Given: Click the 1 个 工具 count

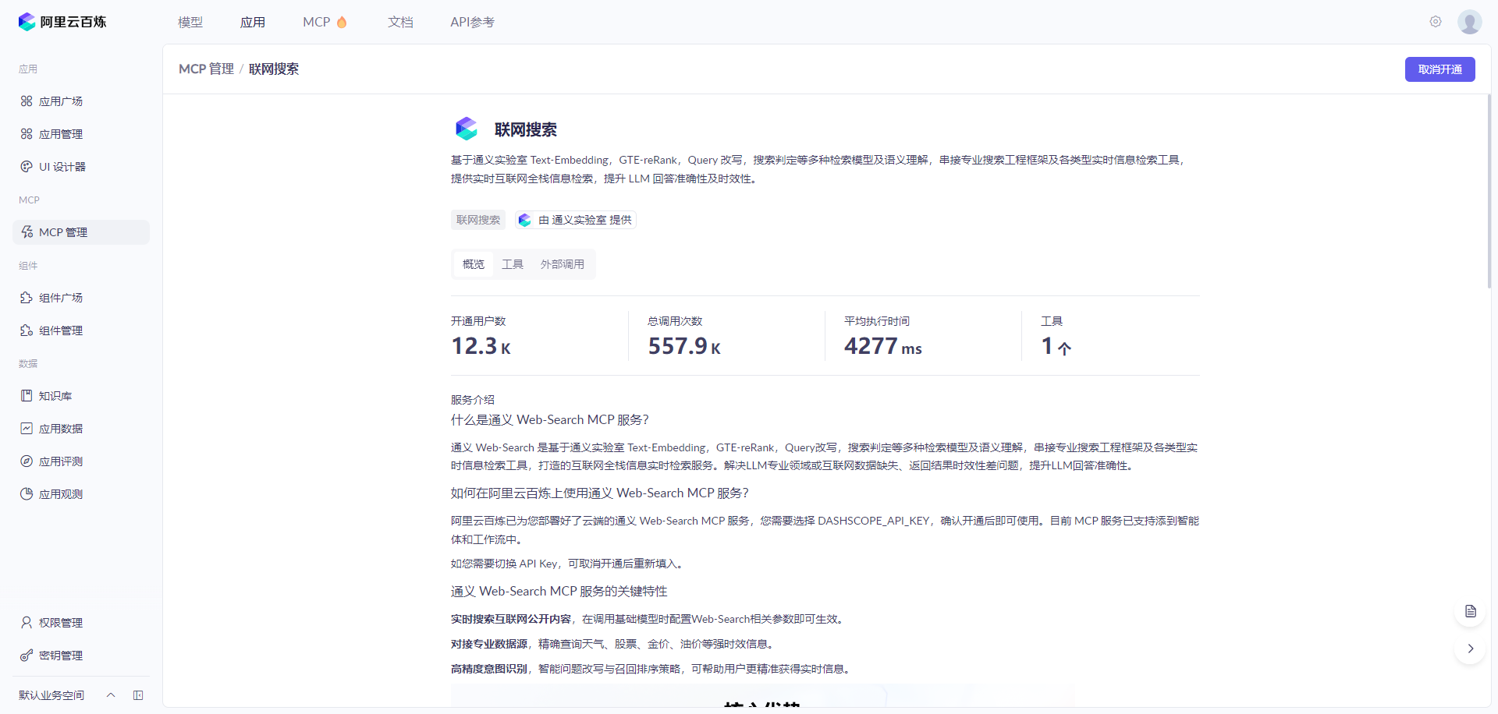Looking at the screenshot, I should tap(1056, 346).
